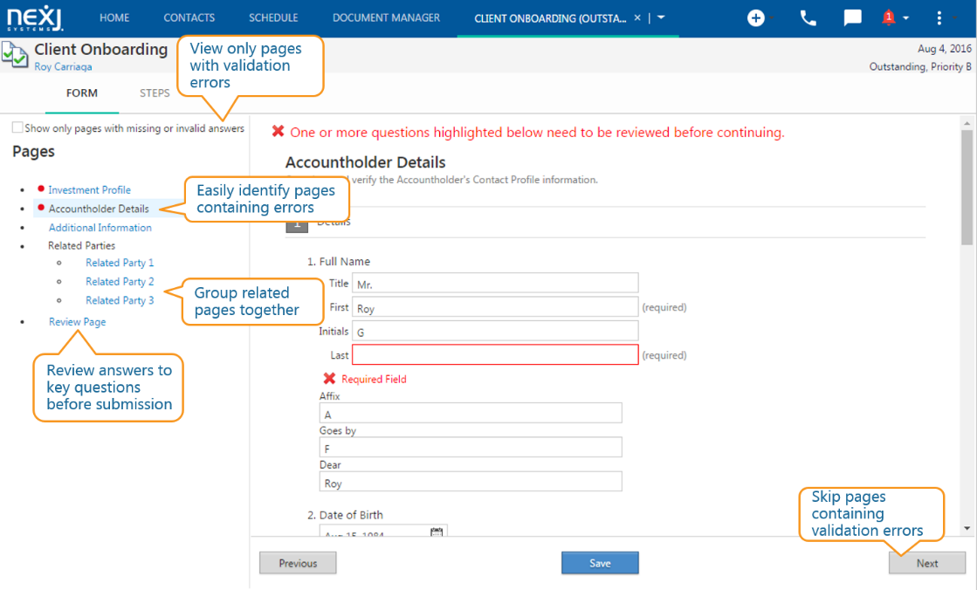The height and width of the screenshot is (590, 977).
Task: Open the phone call icon
Action: click(x=808, y=18)
